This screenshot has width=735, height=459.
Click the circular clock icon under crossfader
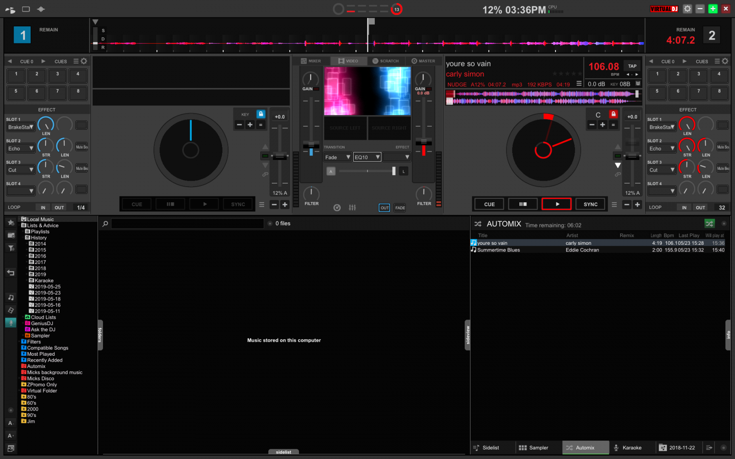click(337, 207)
